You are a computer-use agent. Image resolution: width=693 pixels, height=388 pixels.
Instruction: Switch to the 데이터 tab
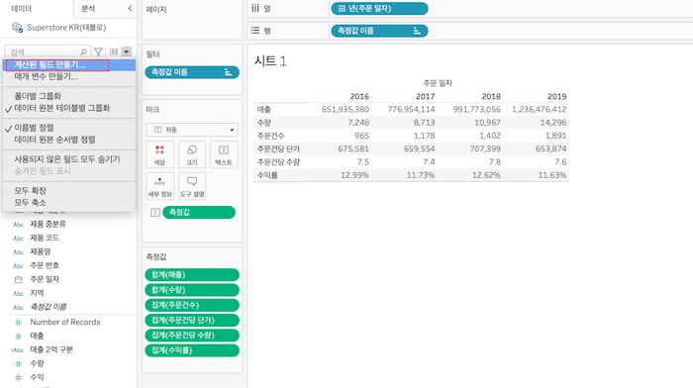click(x=21, y=8)
